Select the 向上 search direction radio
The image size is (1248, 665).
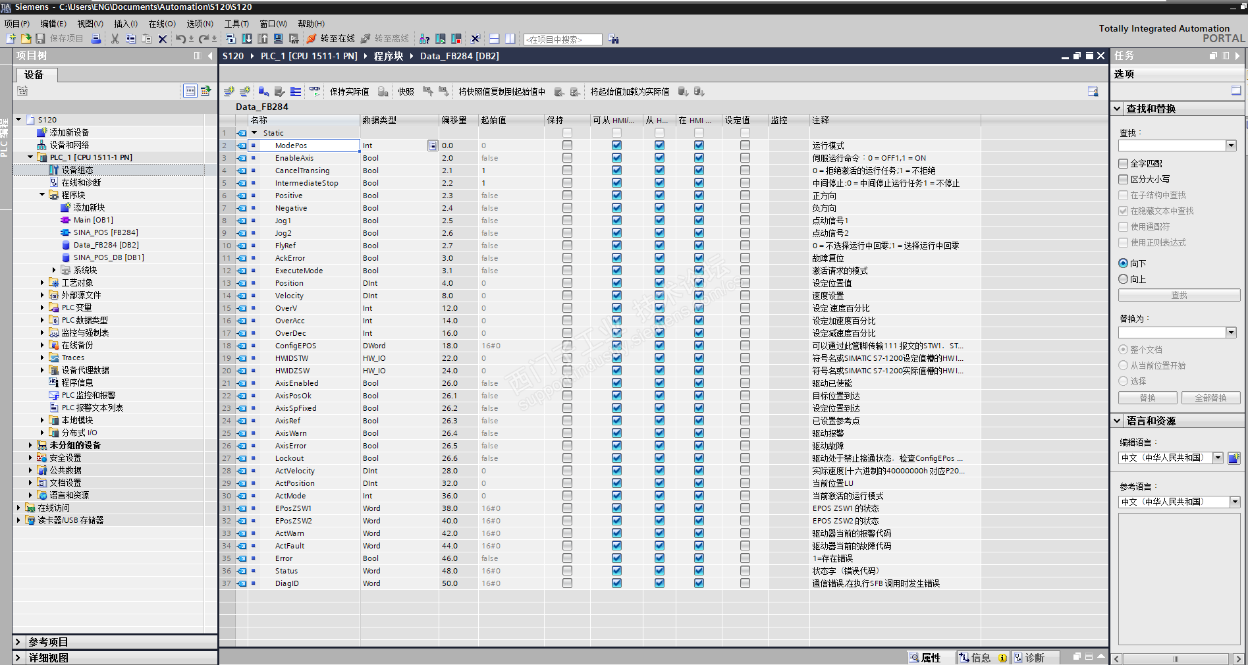point(1124,279)
